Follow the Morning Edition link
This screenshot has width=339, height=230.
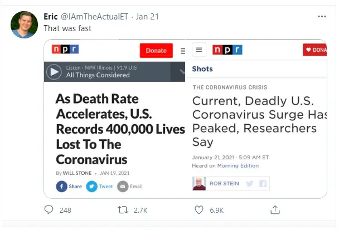[x=238, y=165]
